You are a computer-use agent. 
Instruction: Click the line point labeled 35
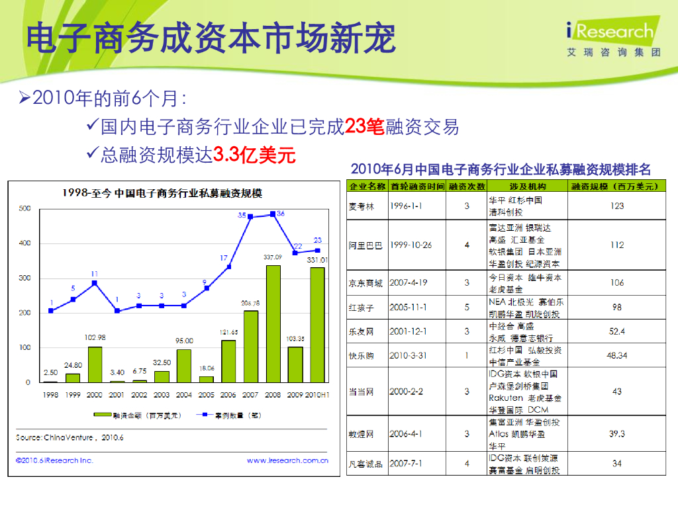(x=250, y=216)
